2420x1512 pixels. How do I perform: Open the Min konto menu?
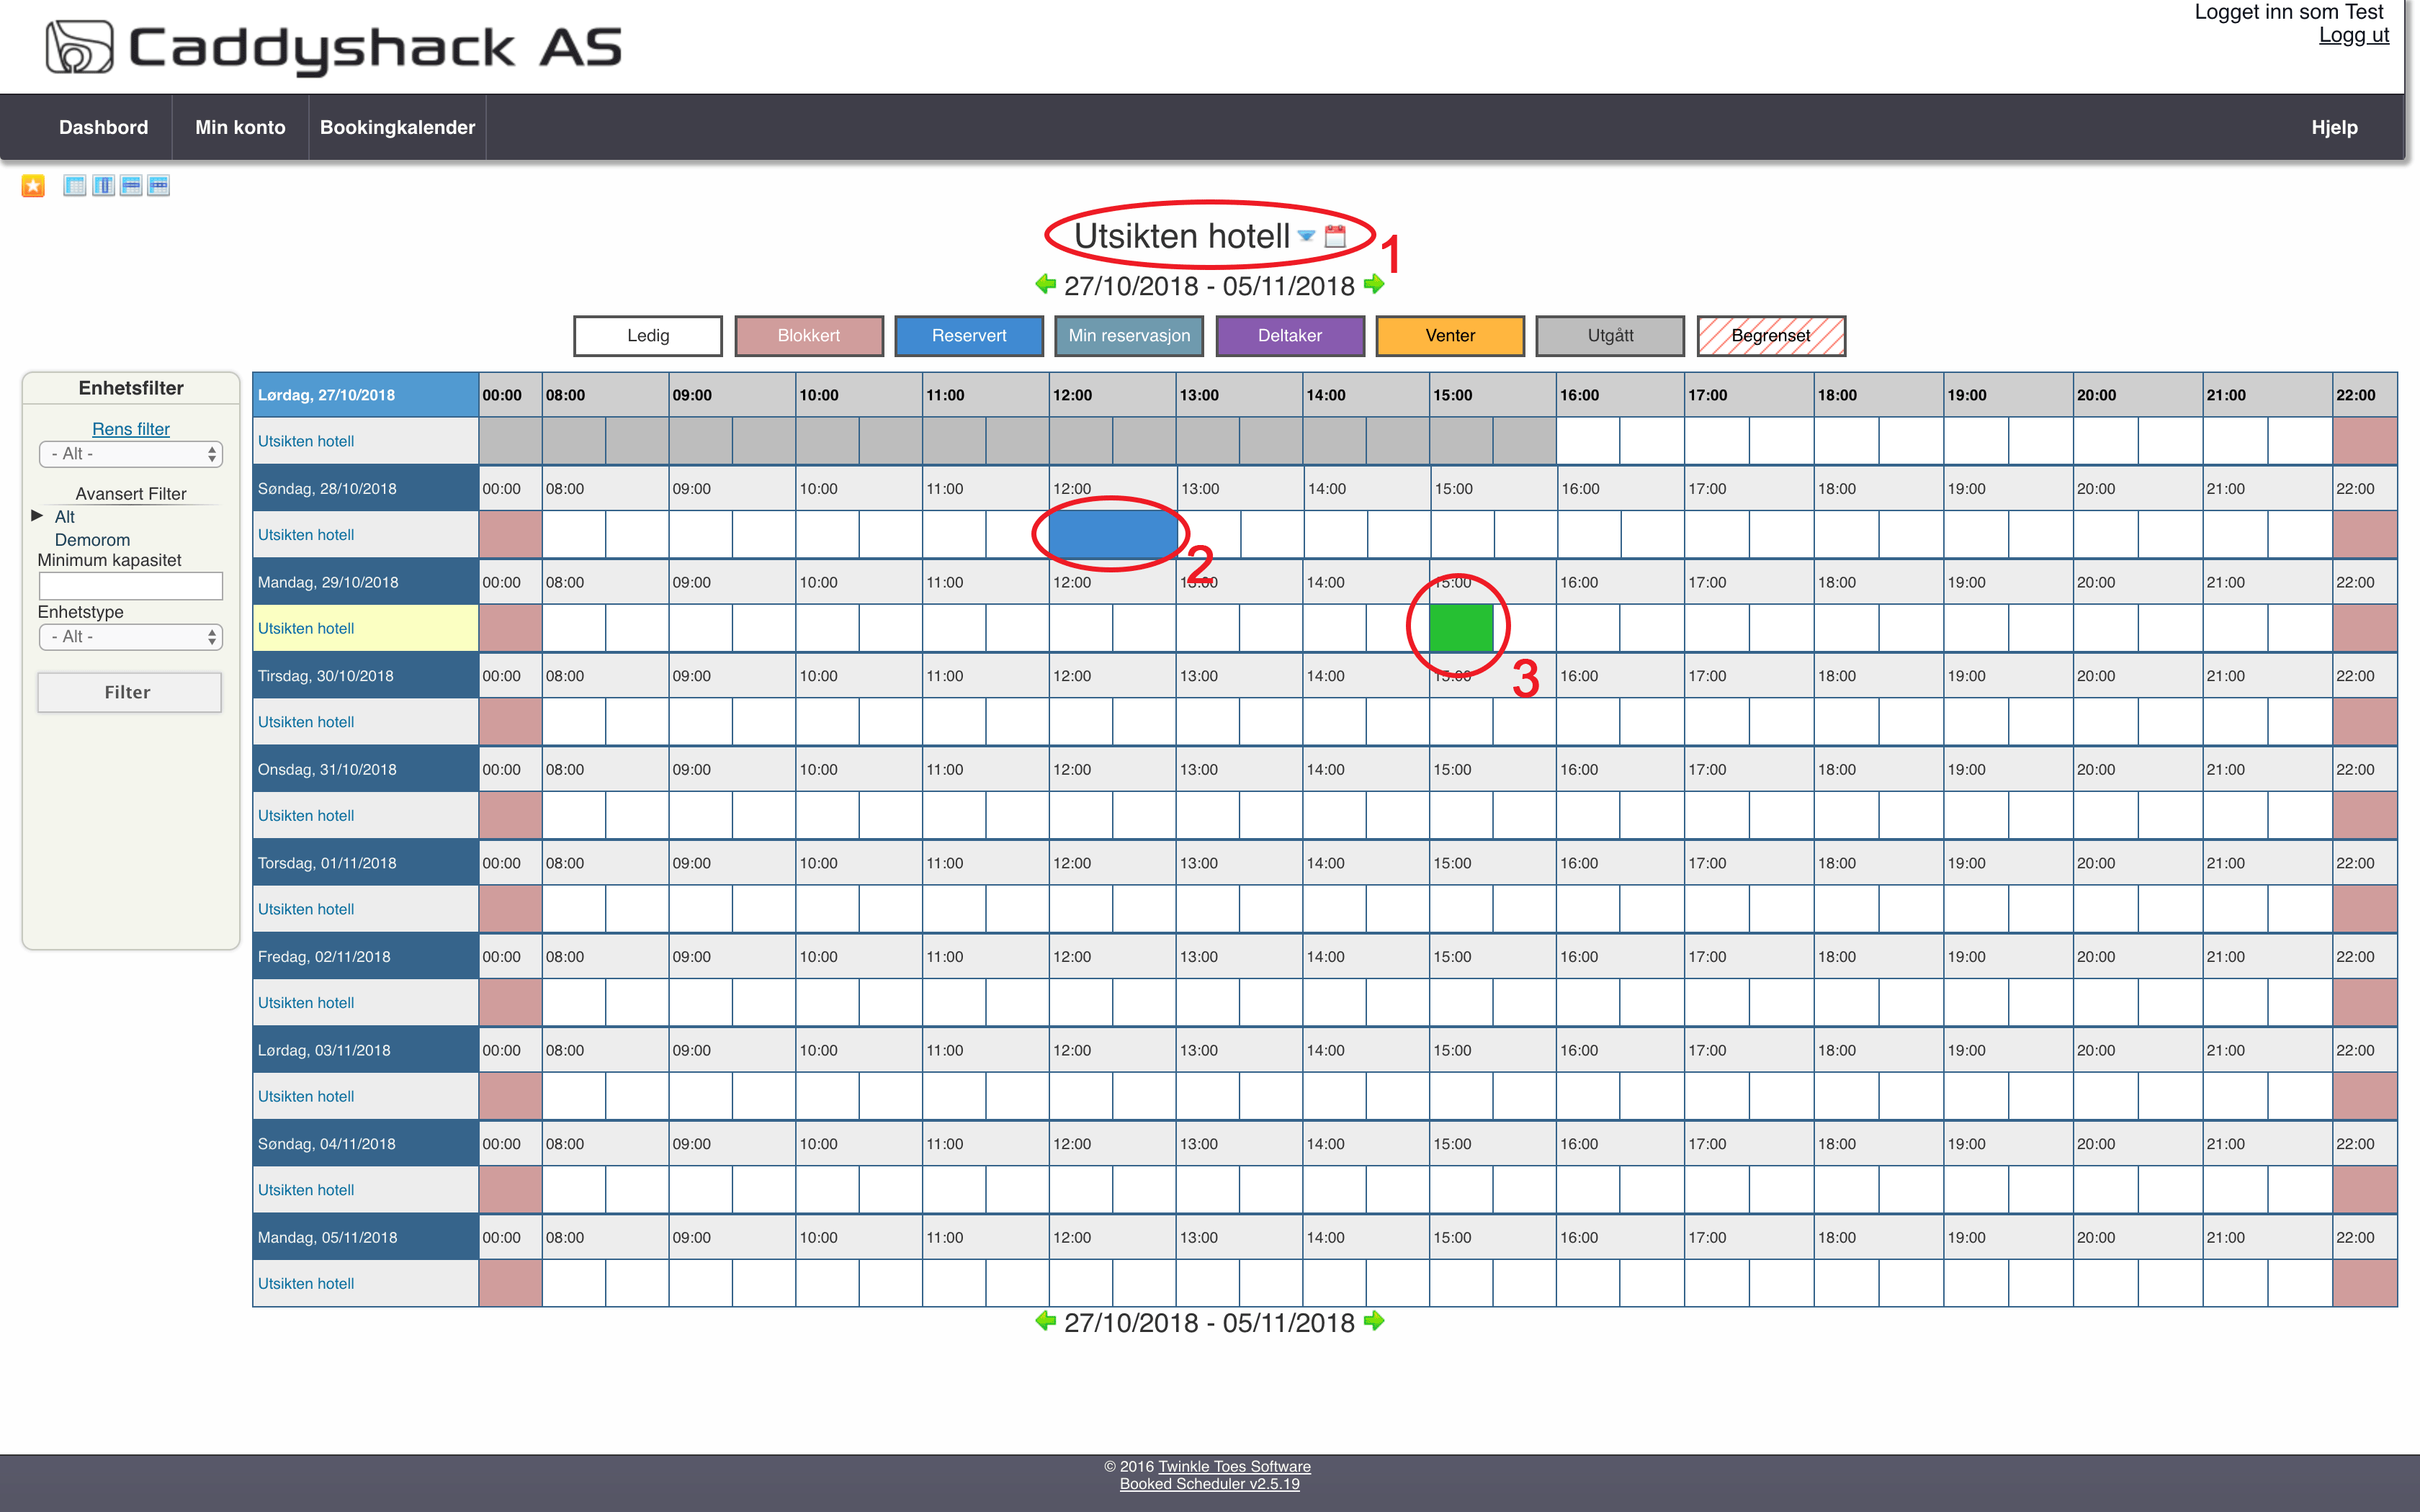240,128
